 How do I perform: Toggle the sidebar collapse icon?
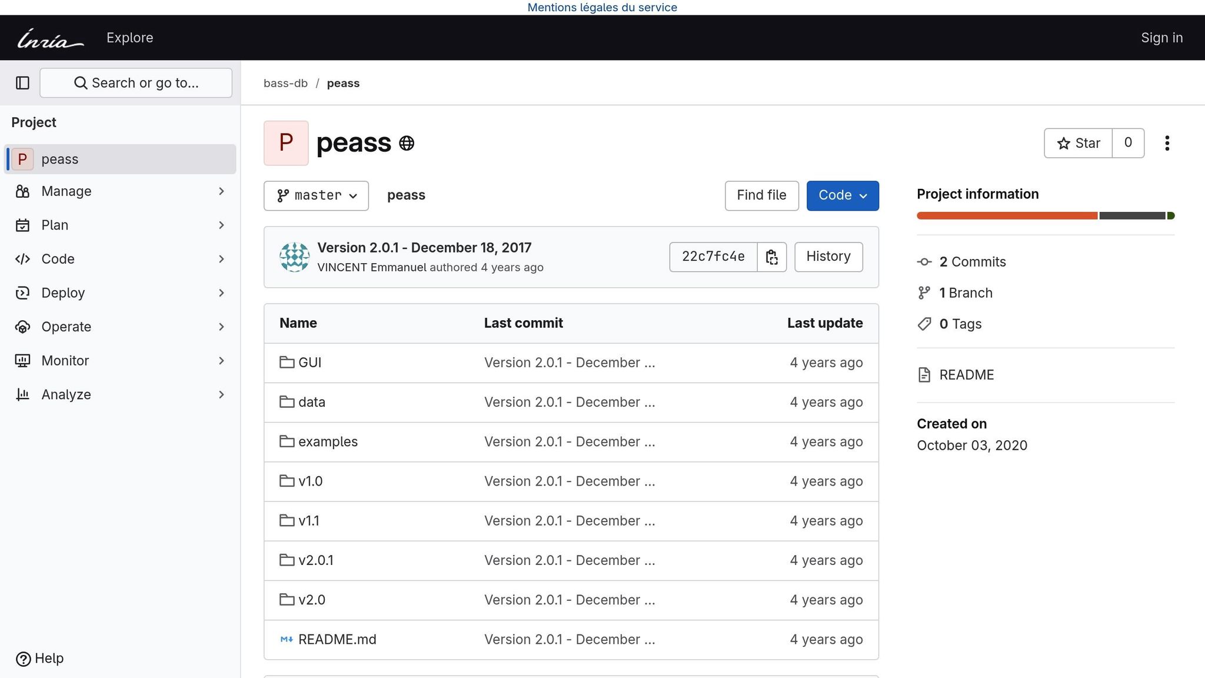tap(22, 83)
